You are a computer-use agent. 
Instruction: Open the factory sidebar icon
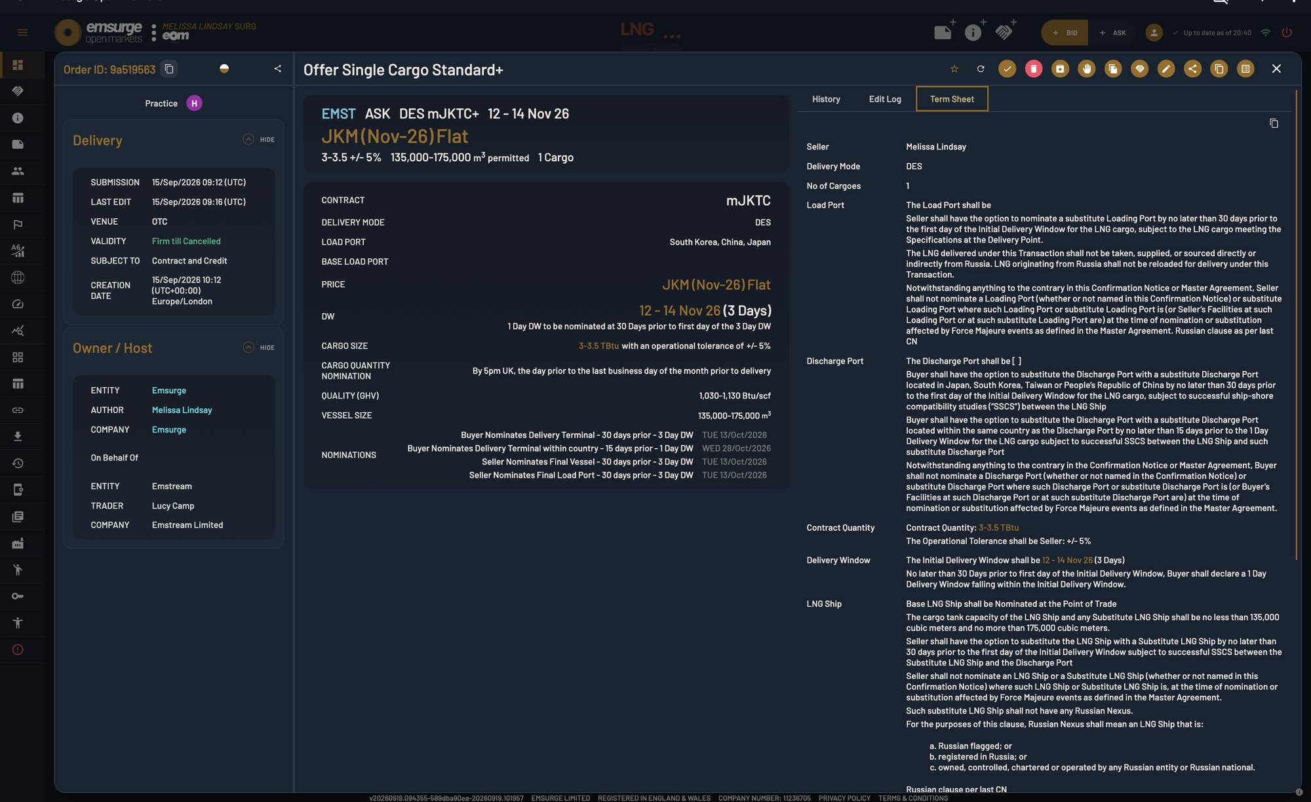click(18, 543)
